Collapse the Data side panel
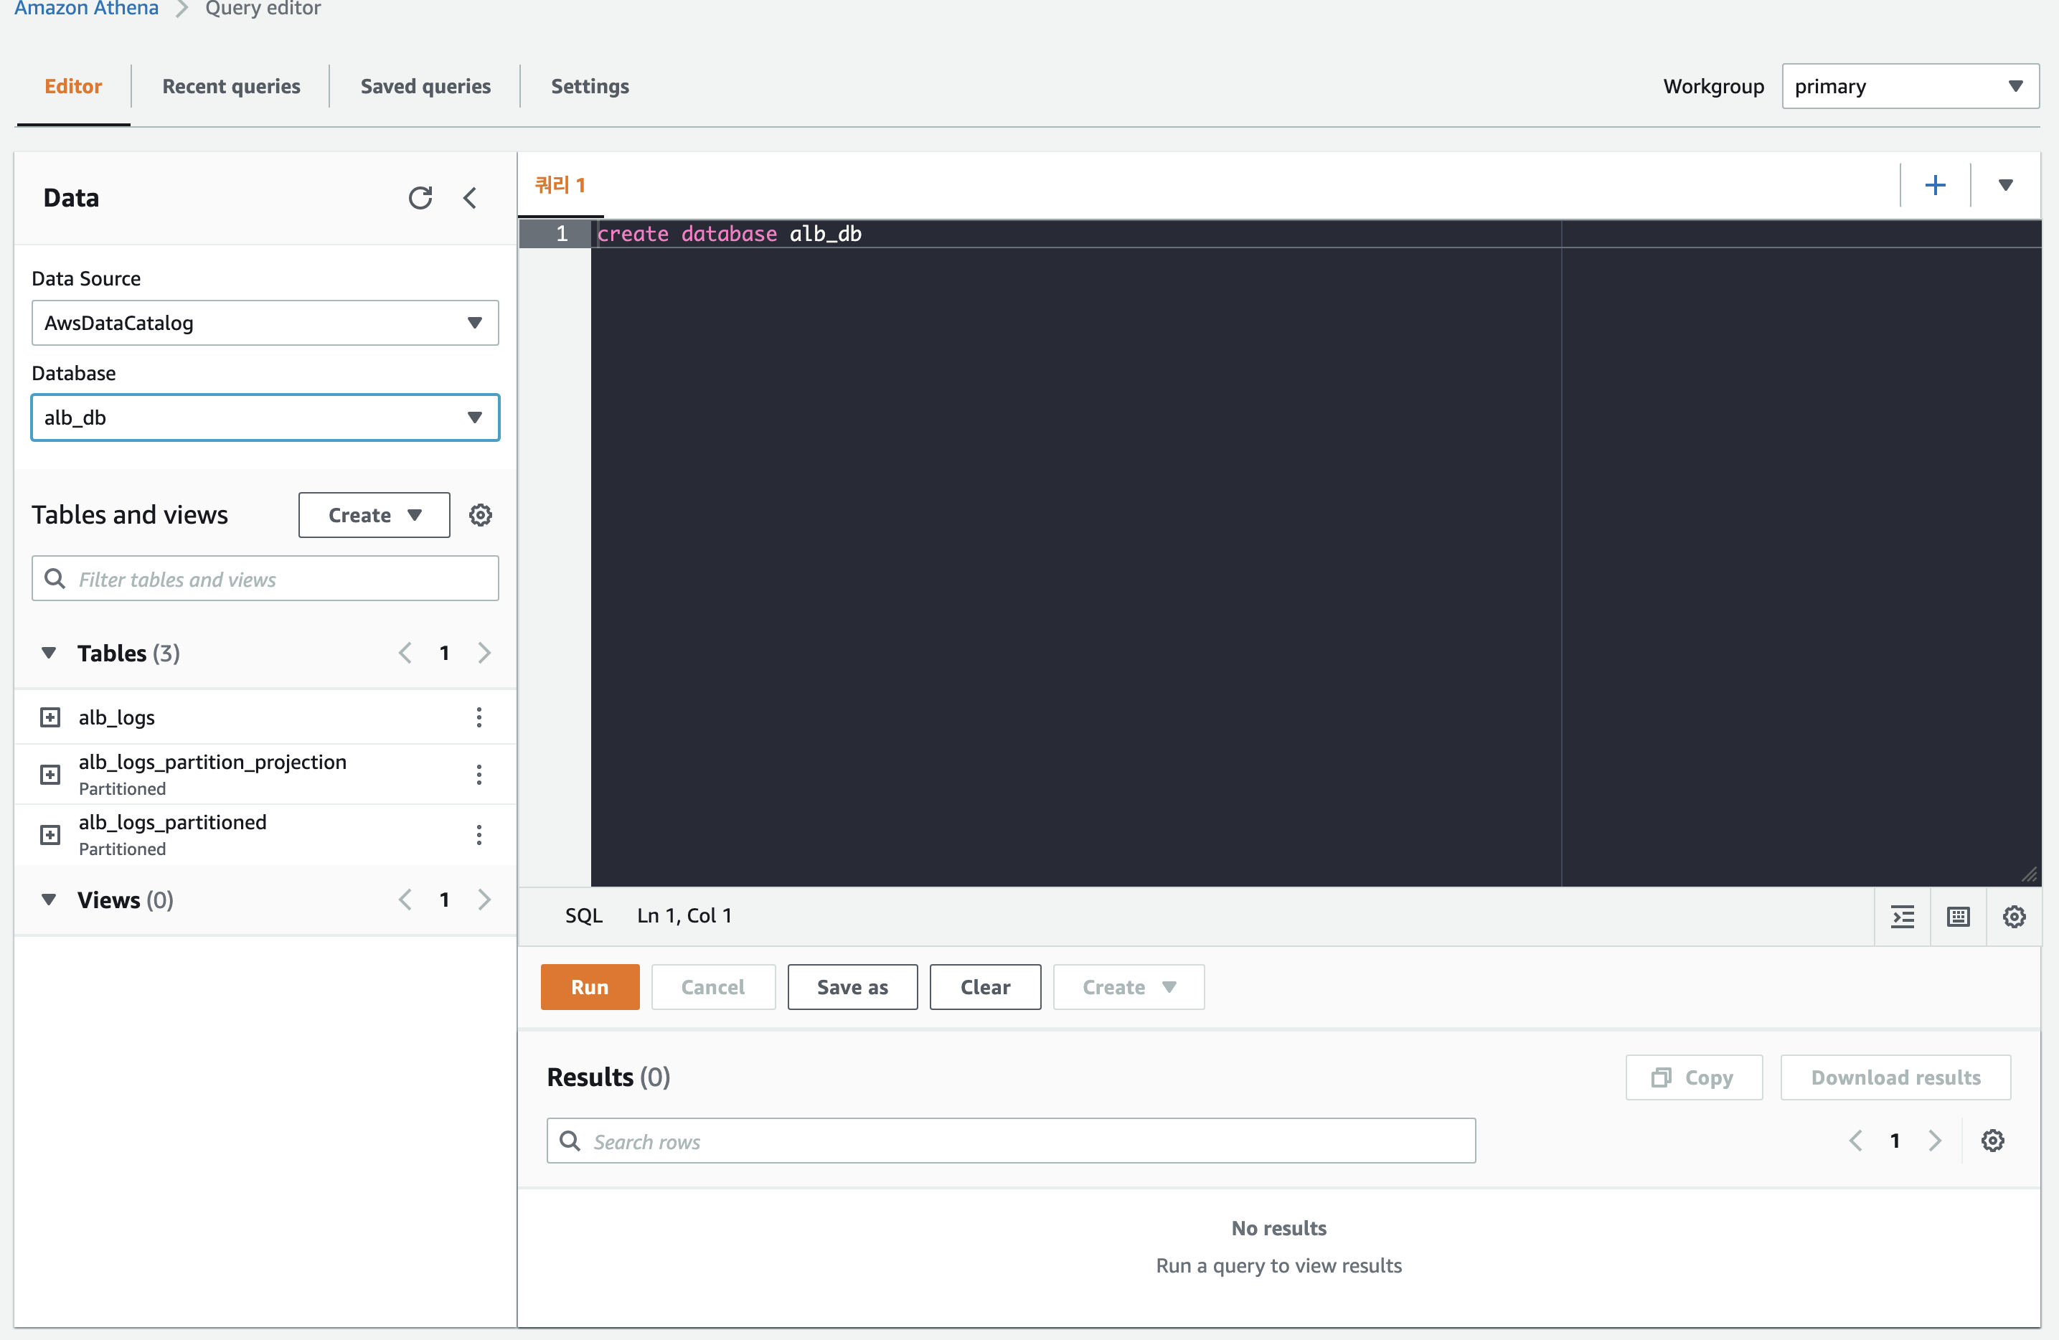This screenshot has width=2059, height=1340. [x=470, y=198]
